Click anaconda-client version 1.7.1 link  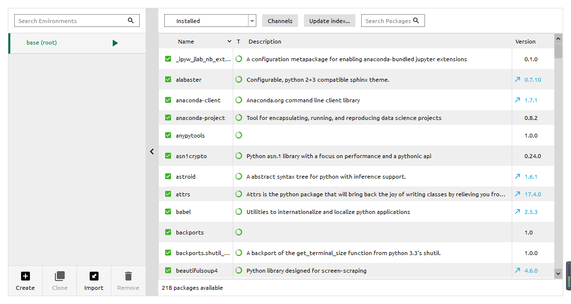click(x=531, y=100)
